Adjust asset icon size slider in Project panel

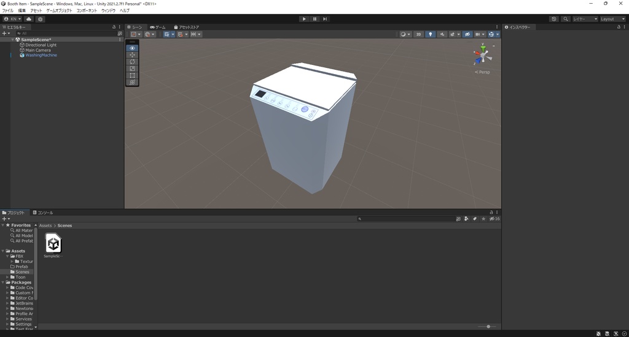487,327
